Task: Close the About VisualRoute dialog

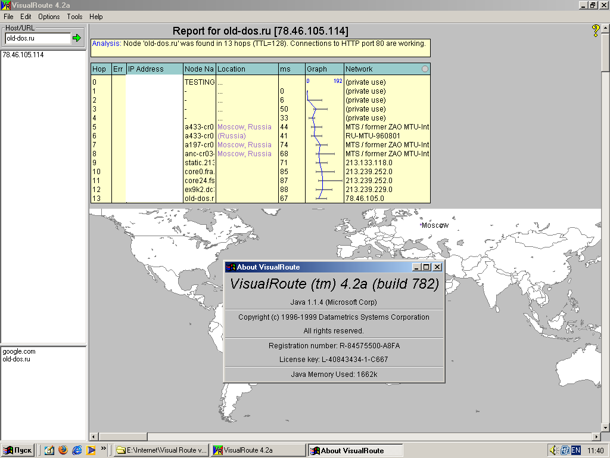Action: tap(437, 267)
